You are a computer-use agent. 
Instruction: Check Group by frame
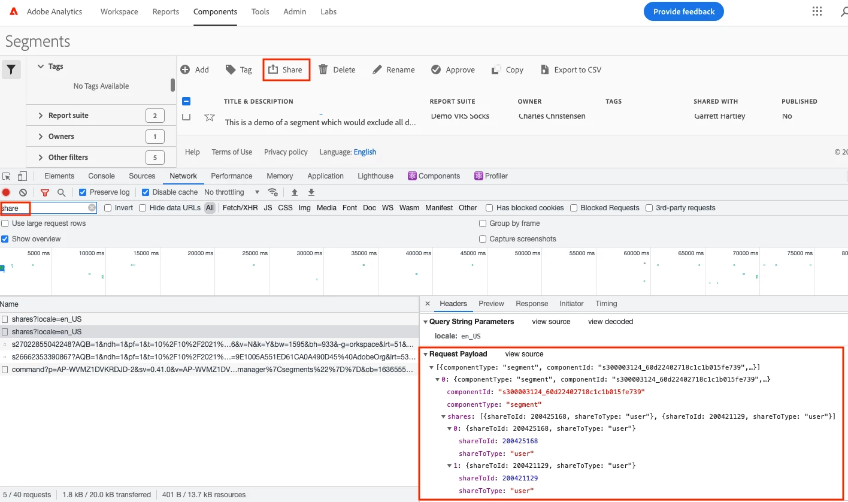tap(483, 223)
